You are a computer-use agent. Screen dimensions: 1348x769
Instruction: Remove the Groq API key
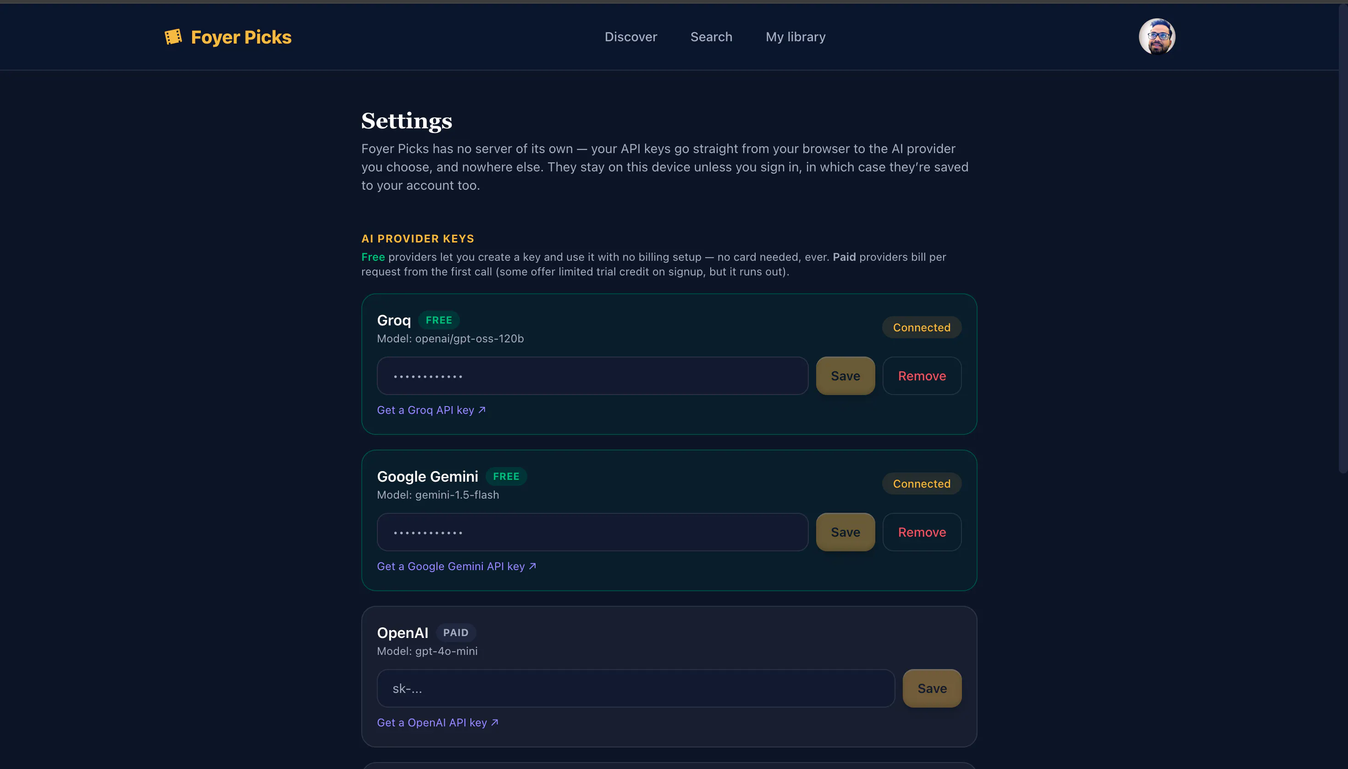[x=922, y=375]
